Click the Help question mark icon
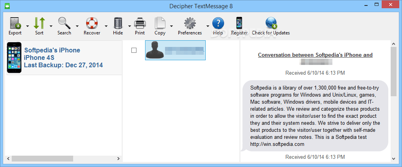Viewport: 402px width, 167px height. click(218, 23)
